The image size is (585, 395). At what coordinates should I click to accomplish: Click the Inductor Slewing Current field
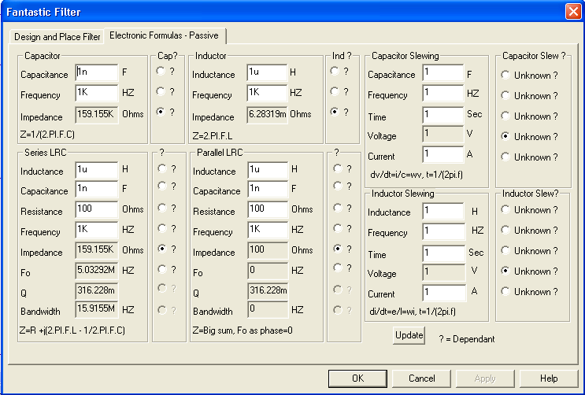tap(442, 292)
